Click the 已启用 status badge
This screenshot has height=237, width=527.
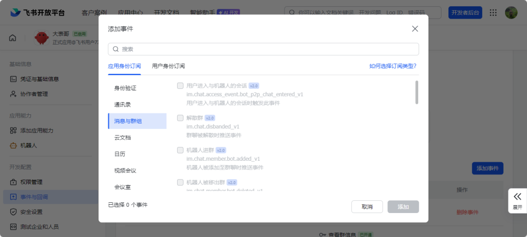80,34
